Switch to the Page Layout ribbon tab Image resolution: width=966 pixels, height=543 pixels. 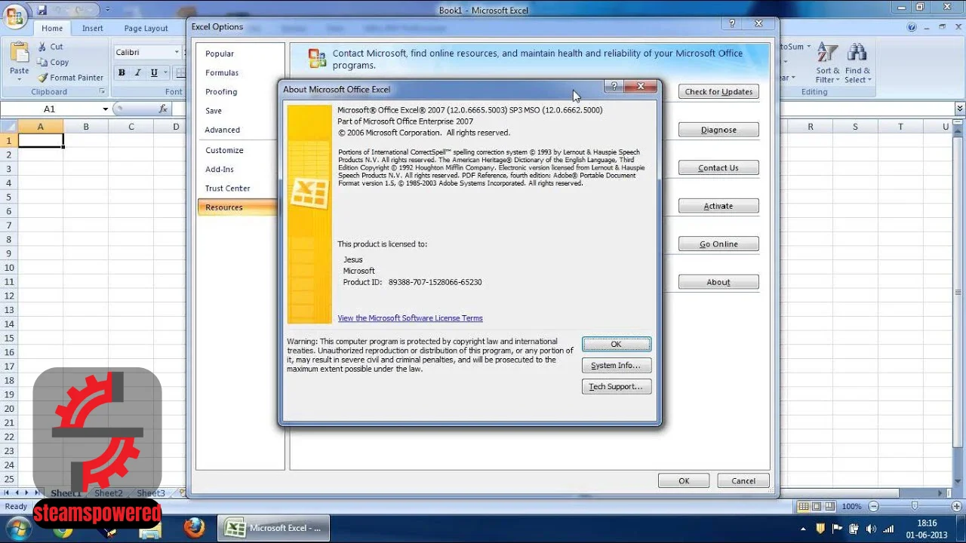(x=146, y=28)
